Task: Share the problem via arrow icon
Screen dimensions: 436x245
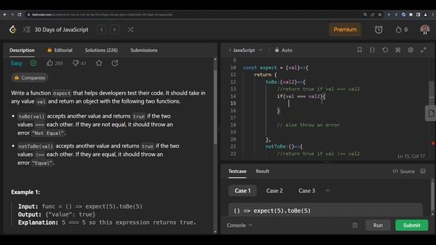Action: pos(114,63)
